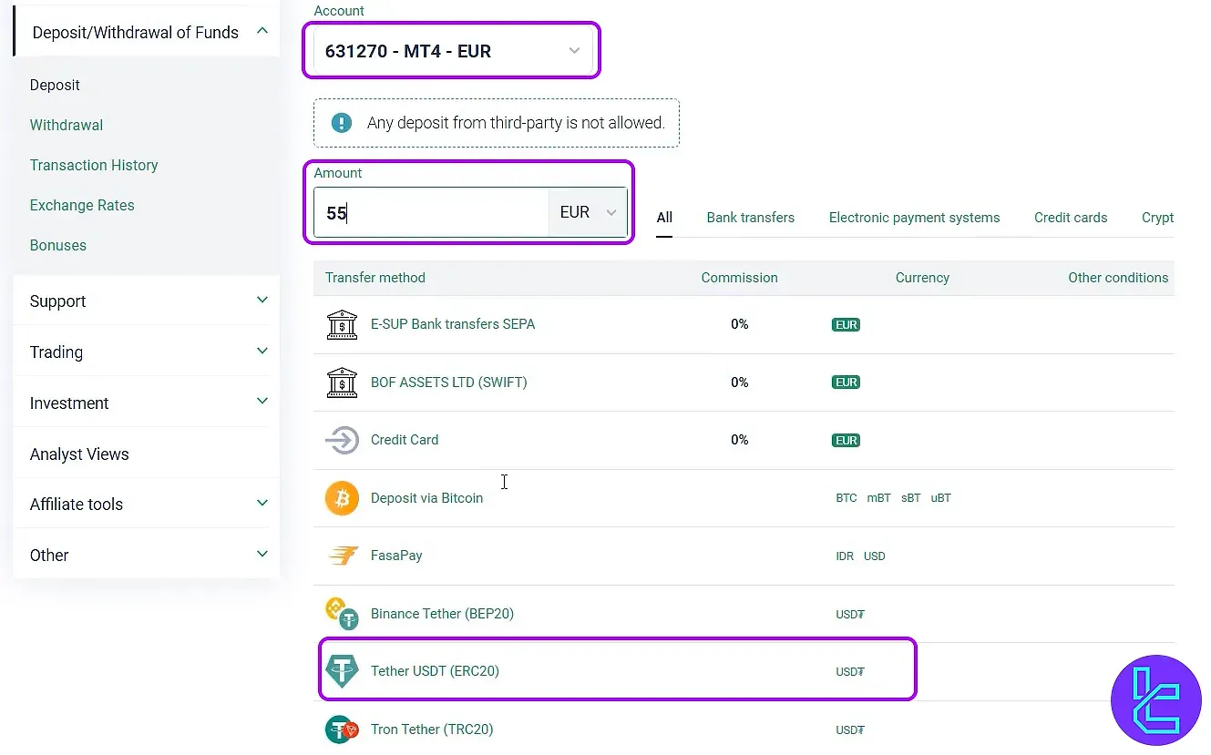1211x755 pixels.
Task: Click the E-SUP SEPA bank icon
Action: pos(342,324)
